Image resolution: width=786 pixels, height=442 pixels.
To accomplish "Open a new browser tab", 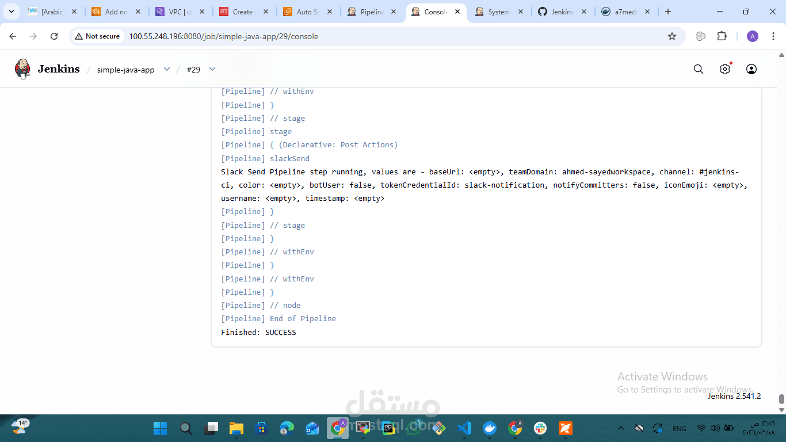I will pos(668,12).
